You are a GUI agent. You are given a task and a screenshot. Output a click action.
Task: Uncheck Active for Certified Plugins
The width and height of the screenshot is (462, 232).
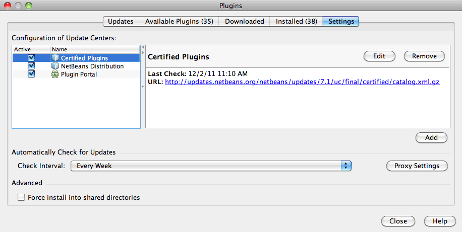coord(31,58)
